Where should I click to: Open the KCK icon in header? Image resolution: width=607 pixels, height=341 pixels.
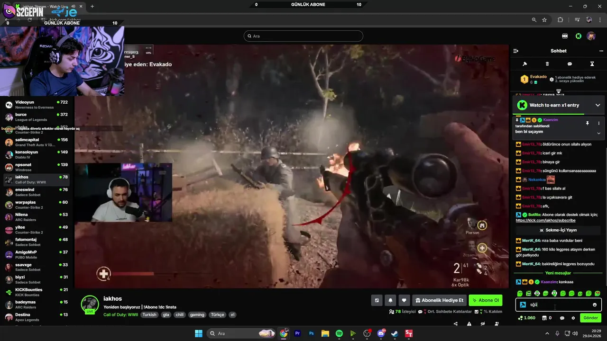565,36
